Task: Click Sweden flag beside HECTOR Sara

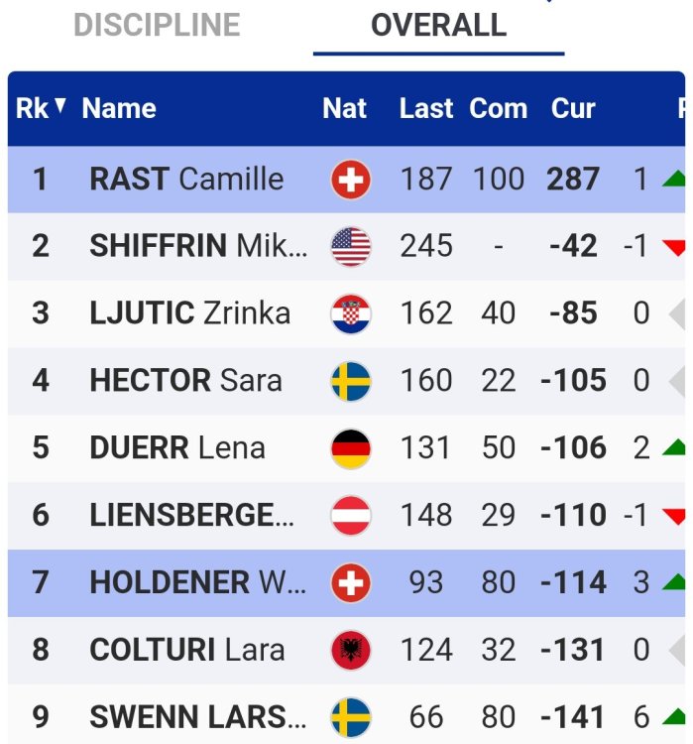Action: pyautogui.click(x=350, y=381)
